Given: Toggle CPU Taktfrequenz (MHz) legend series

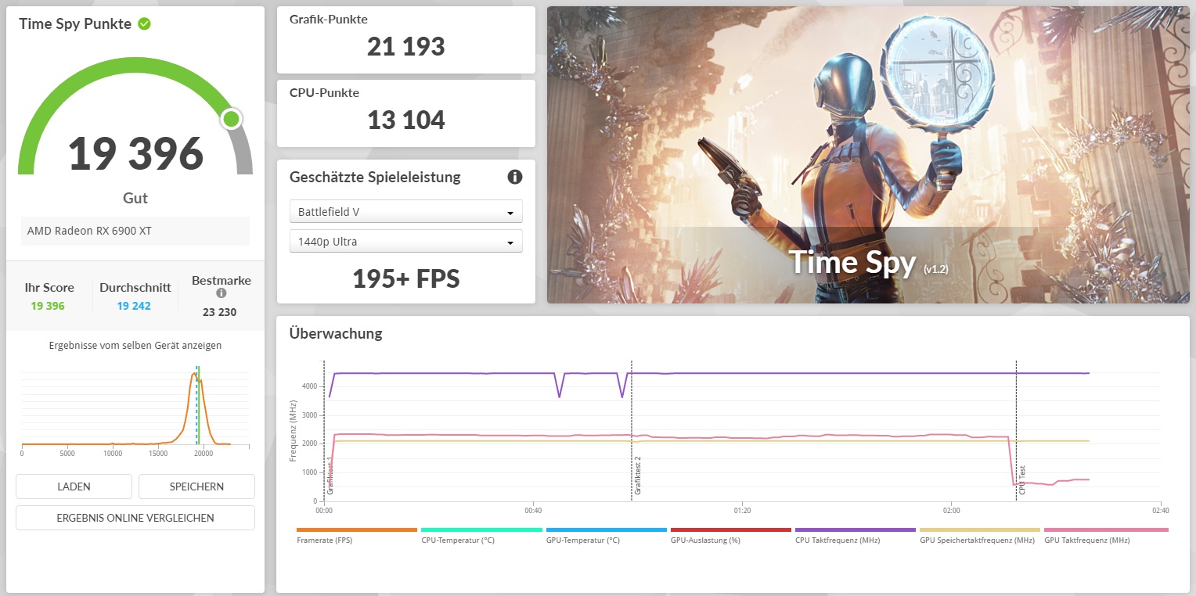Looking at the screenshot, I should pos(855,536).
